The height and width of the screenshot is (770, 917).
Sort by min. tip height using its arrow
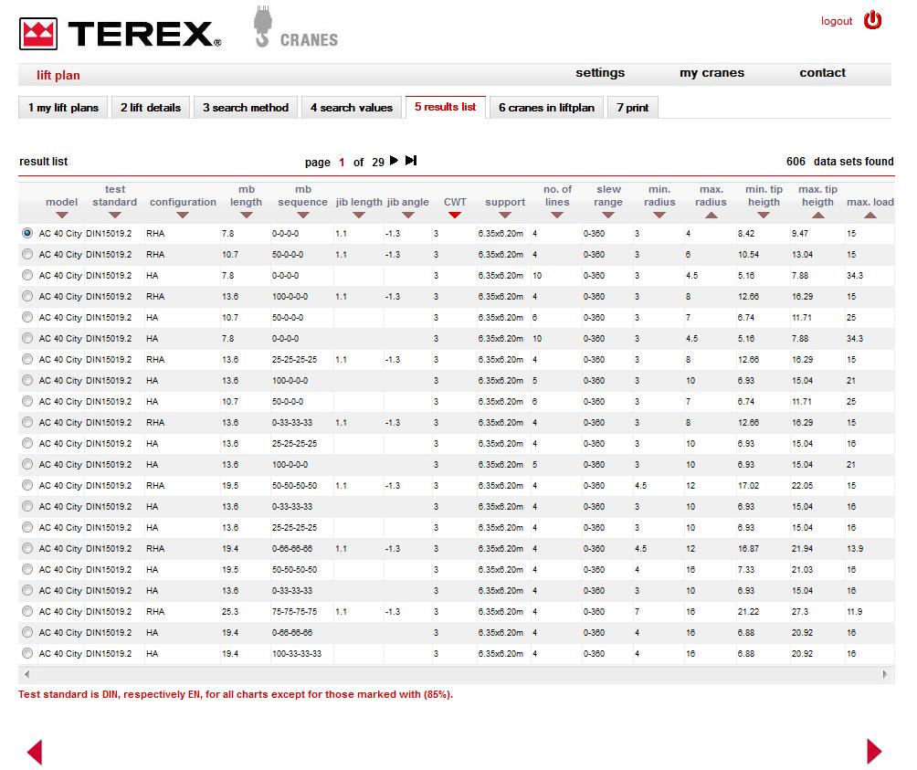point(764,216)
